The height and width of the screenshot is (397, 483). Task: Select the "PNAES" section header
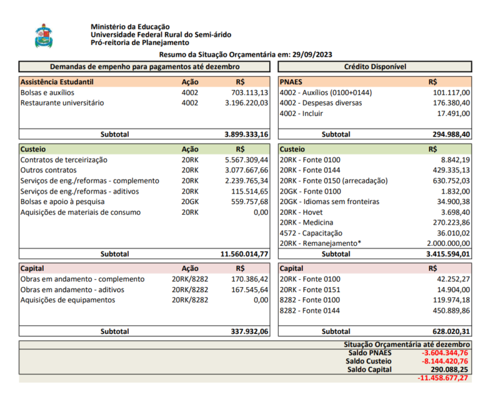tap(292, 82)
